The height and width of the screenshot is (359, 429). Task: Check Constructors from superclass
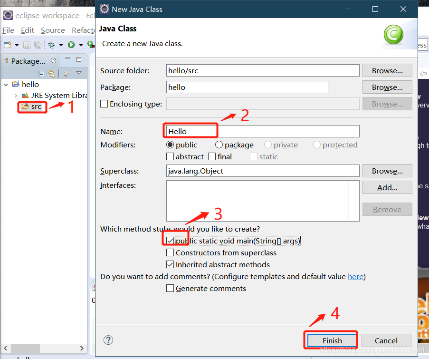(170, 252)
